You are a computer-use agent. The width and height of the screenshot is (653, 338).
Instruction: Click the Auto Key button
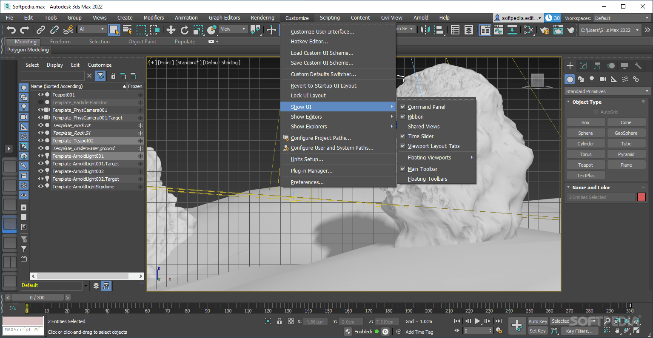[x=538, y=321]
